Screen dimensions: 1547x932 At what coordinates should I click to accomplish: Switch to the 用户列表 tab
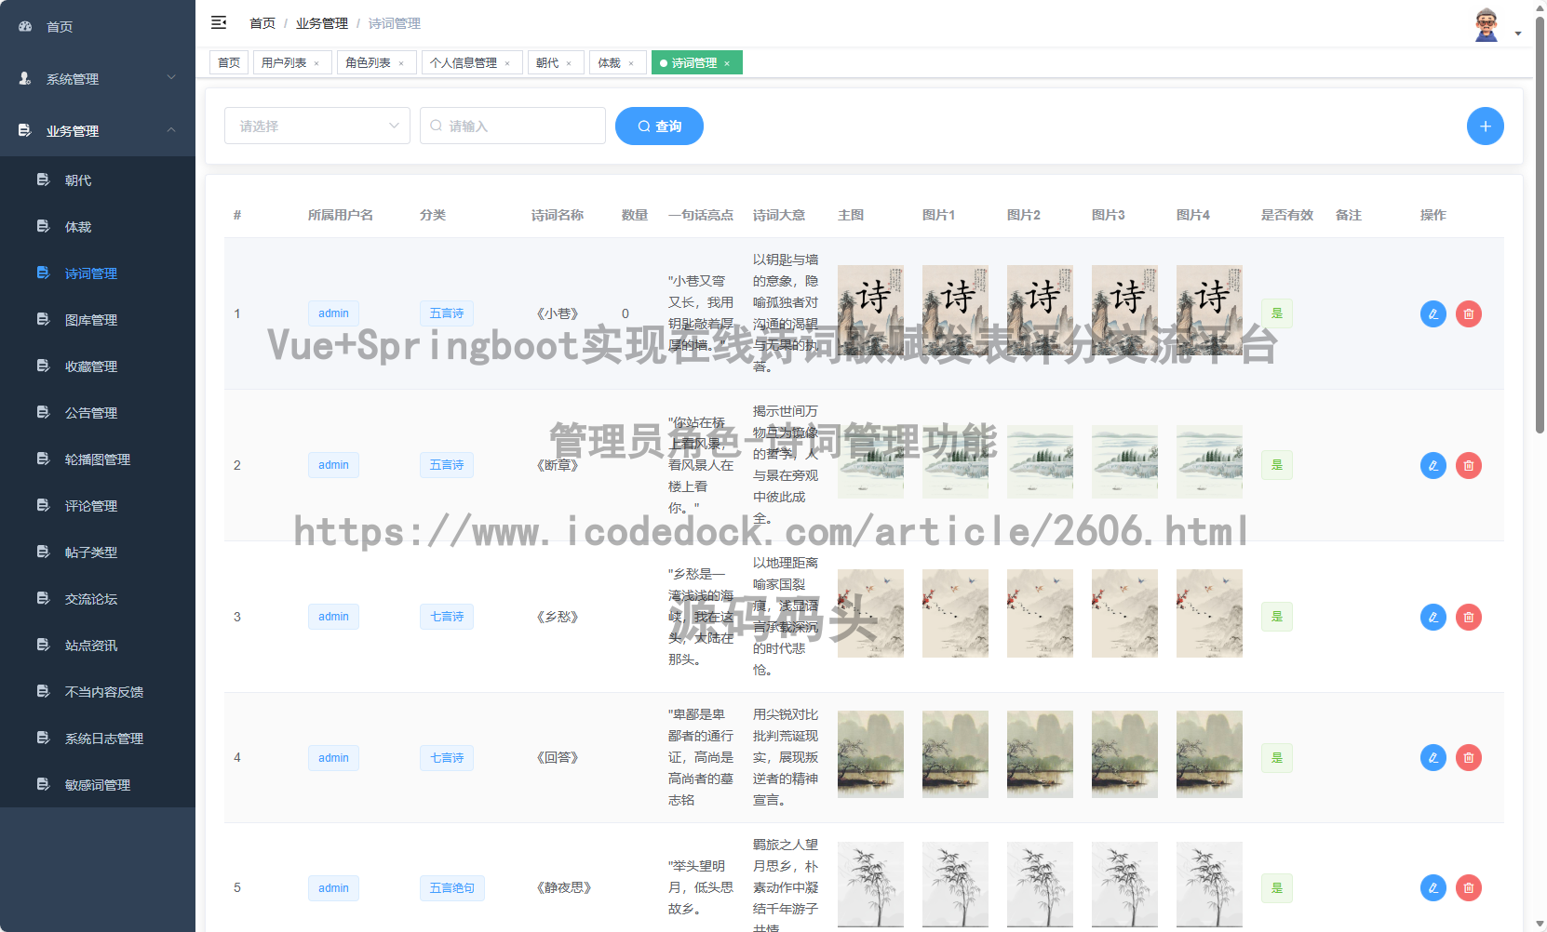pyautogui.click(x=287, y=62)
